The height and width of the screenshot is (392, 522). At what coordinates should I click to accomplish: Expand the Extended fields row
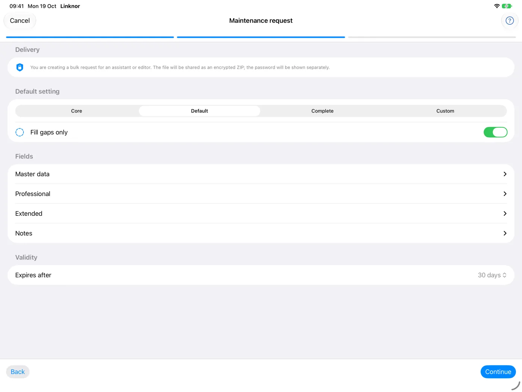pyautogui.click(x=261, y=214)
